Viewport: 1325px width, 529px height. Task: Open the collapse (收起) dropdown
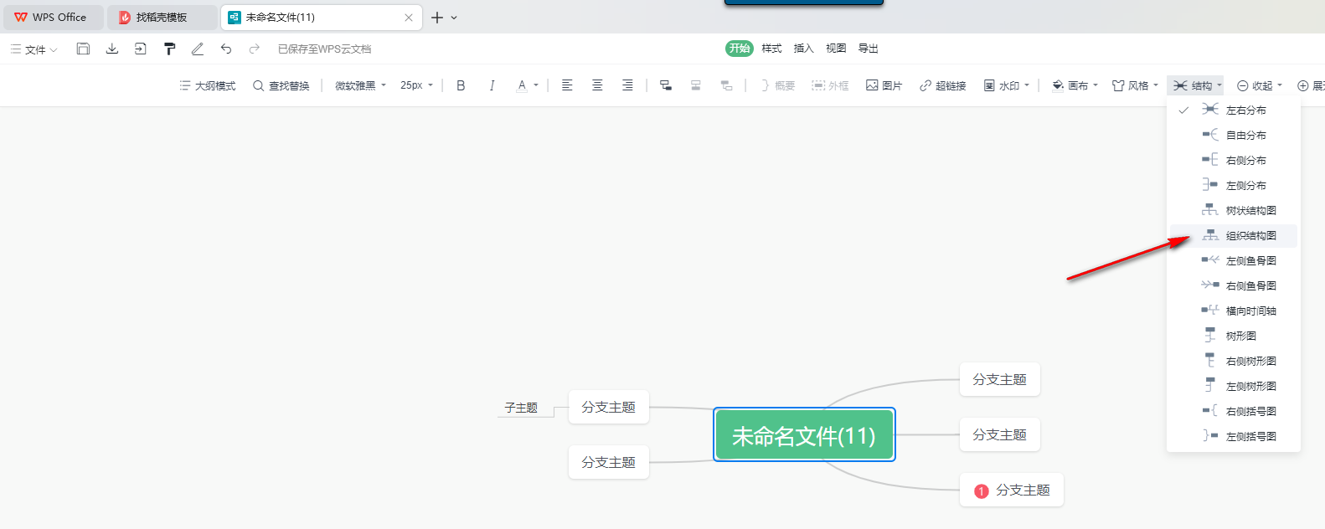coord(1260,85)
